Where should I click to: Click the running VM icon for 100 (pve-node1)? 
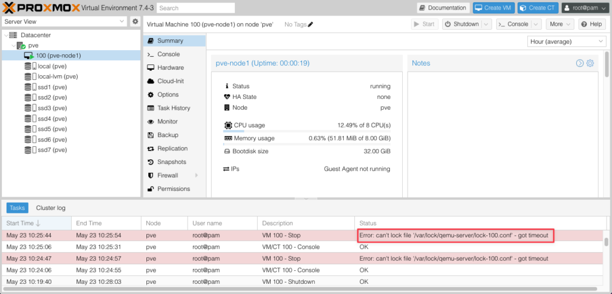point(29,55)
